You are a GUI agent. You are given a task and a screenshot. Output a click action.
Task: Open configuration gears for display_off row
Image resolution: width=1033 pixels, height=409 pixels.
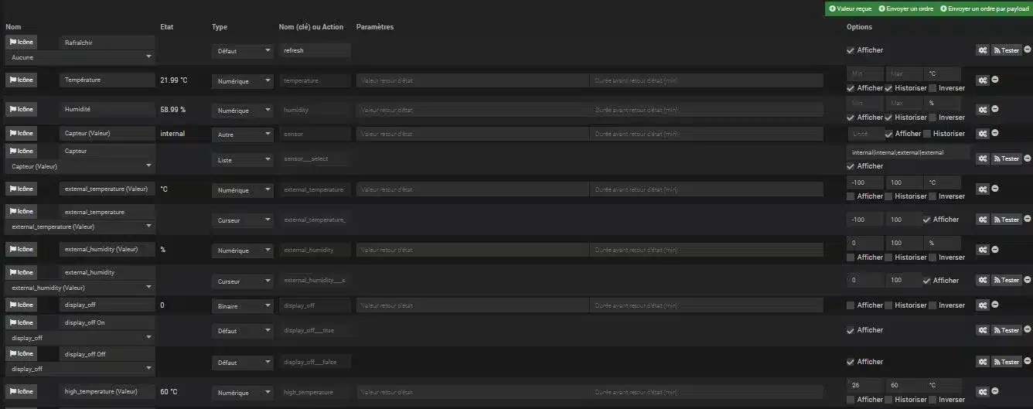pos(982,305)
